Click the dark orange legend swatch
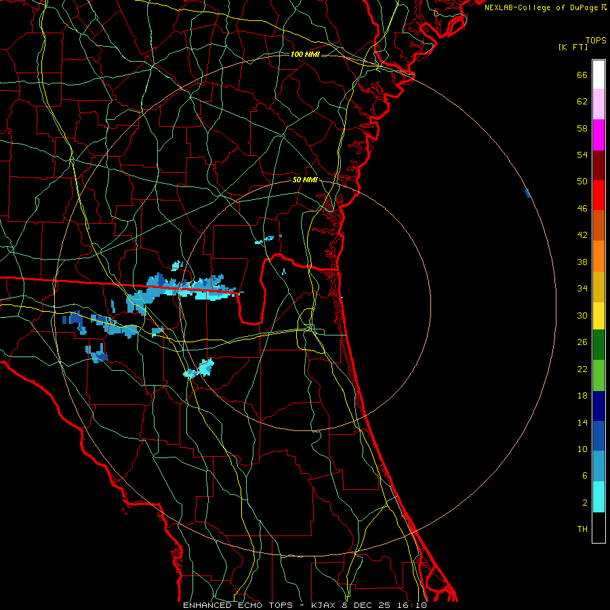Viewport: 610px width, 610px height. click(598, 226)
